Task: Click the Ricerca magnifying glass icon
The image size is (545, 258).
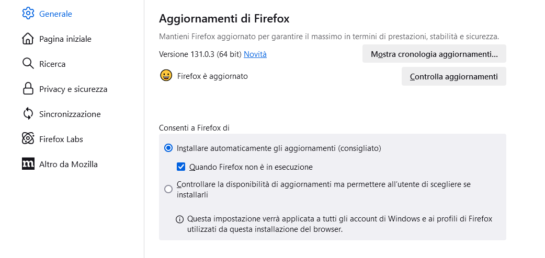Action: (28, 64)
